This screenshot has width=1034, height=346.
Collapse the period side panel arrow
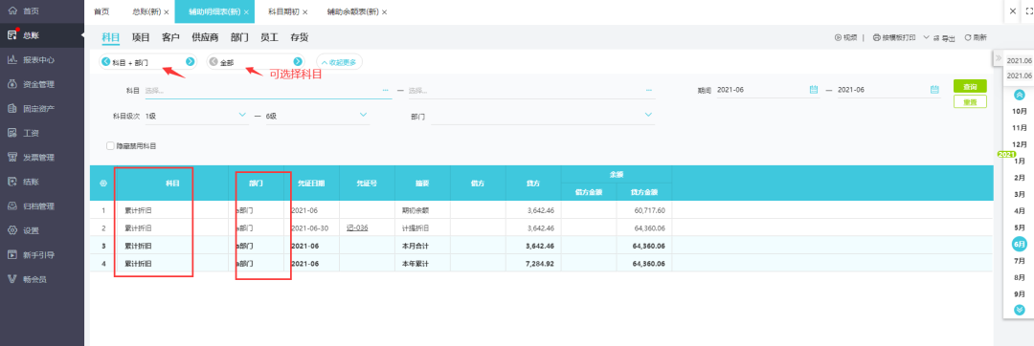[999, 58]
